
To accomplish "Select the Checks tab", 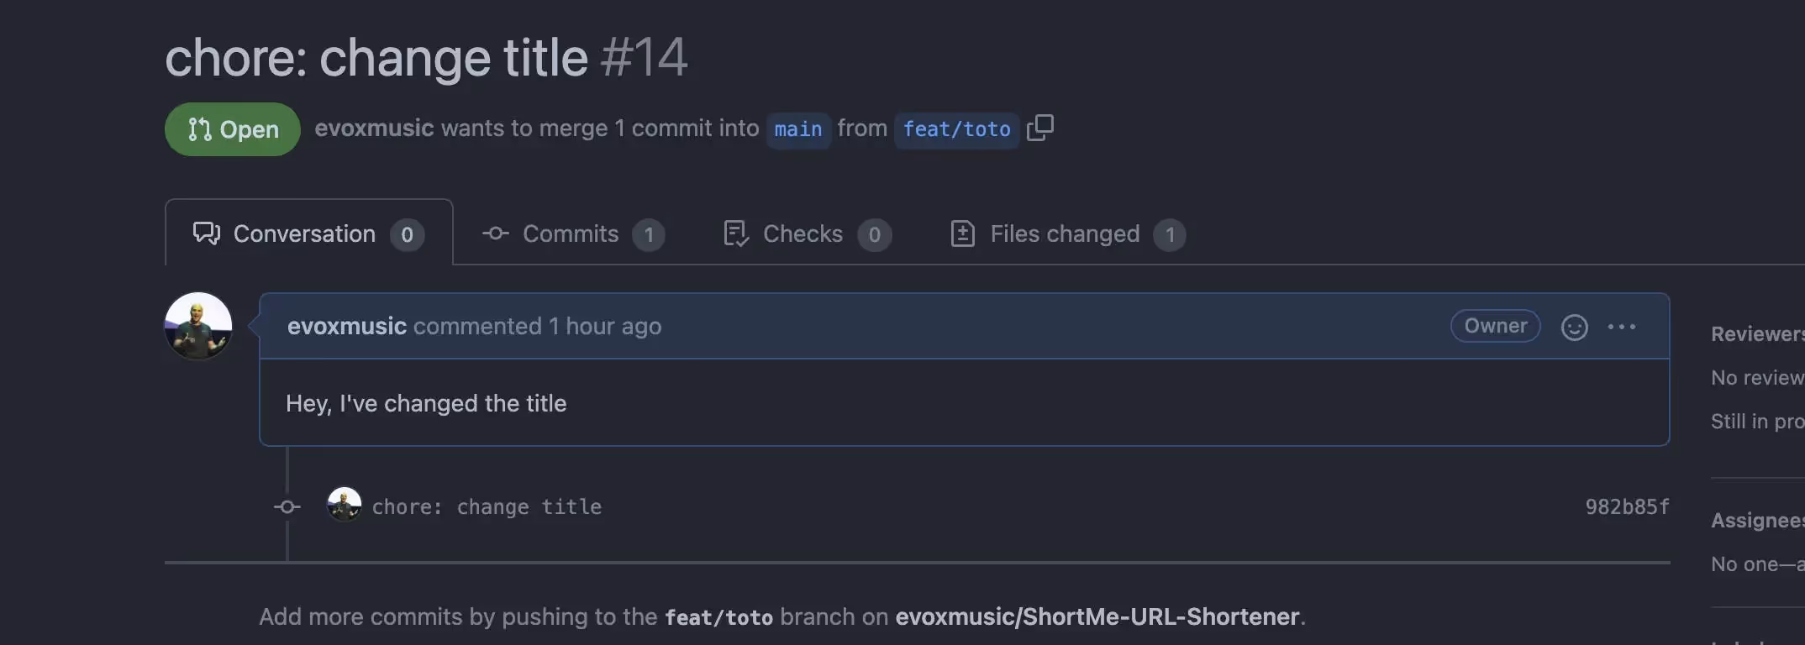I will (x=802, y=233).
